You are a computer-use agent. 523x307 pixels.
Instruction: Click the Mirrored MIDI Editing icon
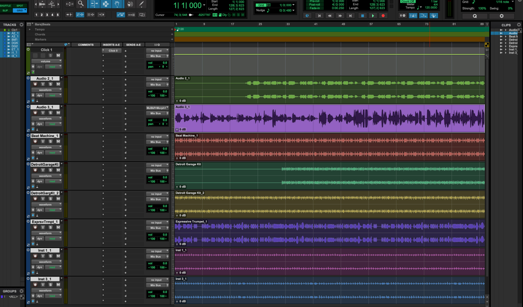point(132,15)
